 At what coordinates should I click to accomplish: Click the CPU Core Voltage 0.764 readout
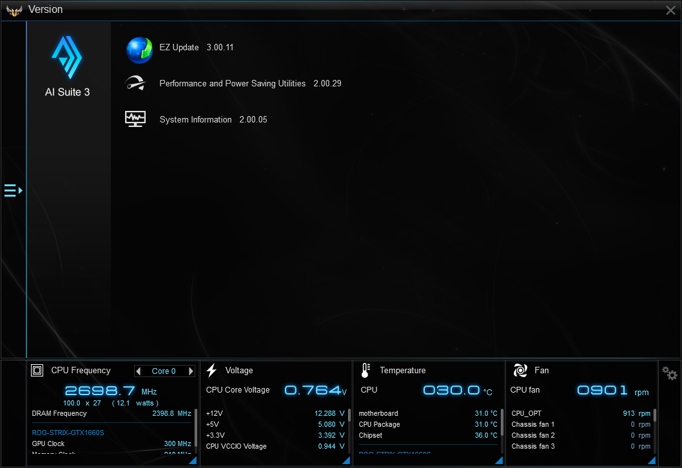[x=316, y=390]
